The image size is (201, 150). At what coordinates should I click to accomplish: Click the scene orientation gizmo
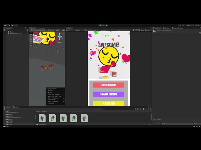coord(60,37)
